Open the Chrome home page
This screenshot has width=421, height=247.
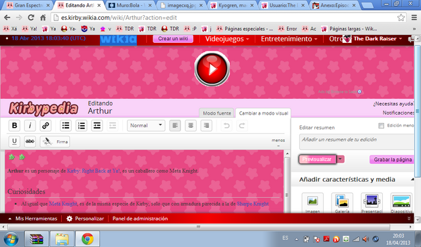pyautogui.click(x=43, y=18)
